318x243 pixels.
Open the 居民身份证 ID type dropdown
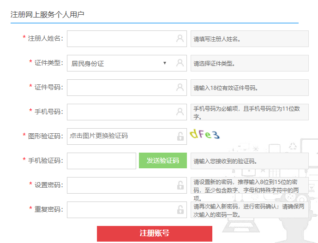(x=115, y=64)
